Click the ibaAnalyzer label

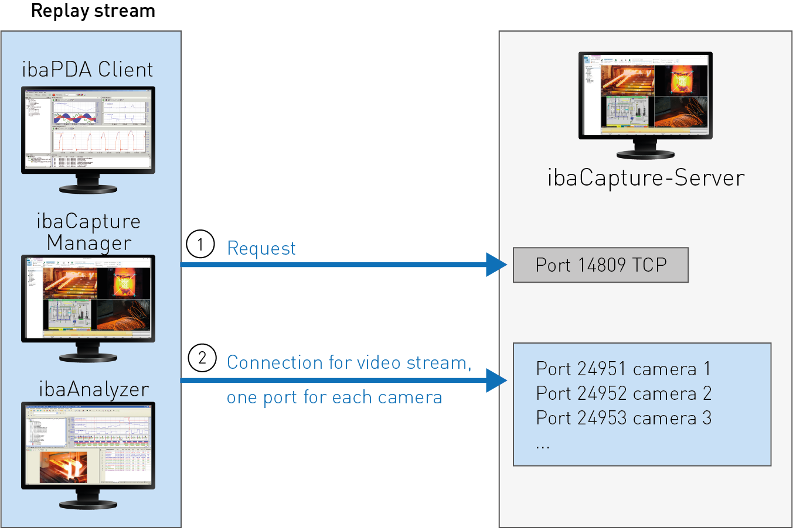click(94, 389)
